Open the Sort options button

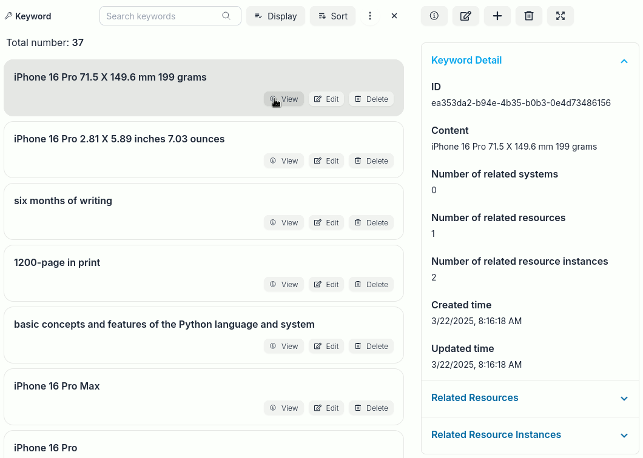[332, 16]
